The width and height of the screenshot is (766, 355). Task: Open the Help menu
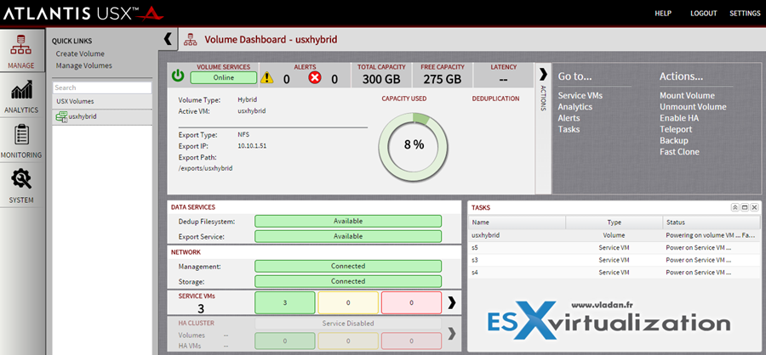pos(663,14)
